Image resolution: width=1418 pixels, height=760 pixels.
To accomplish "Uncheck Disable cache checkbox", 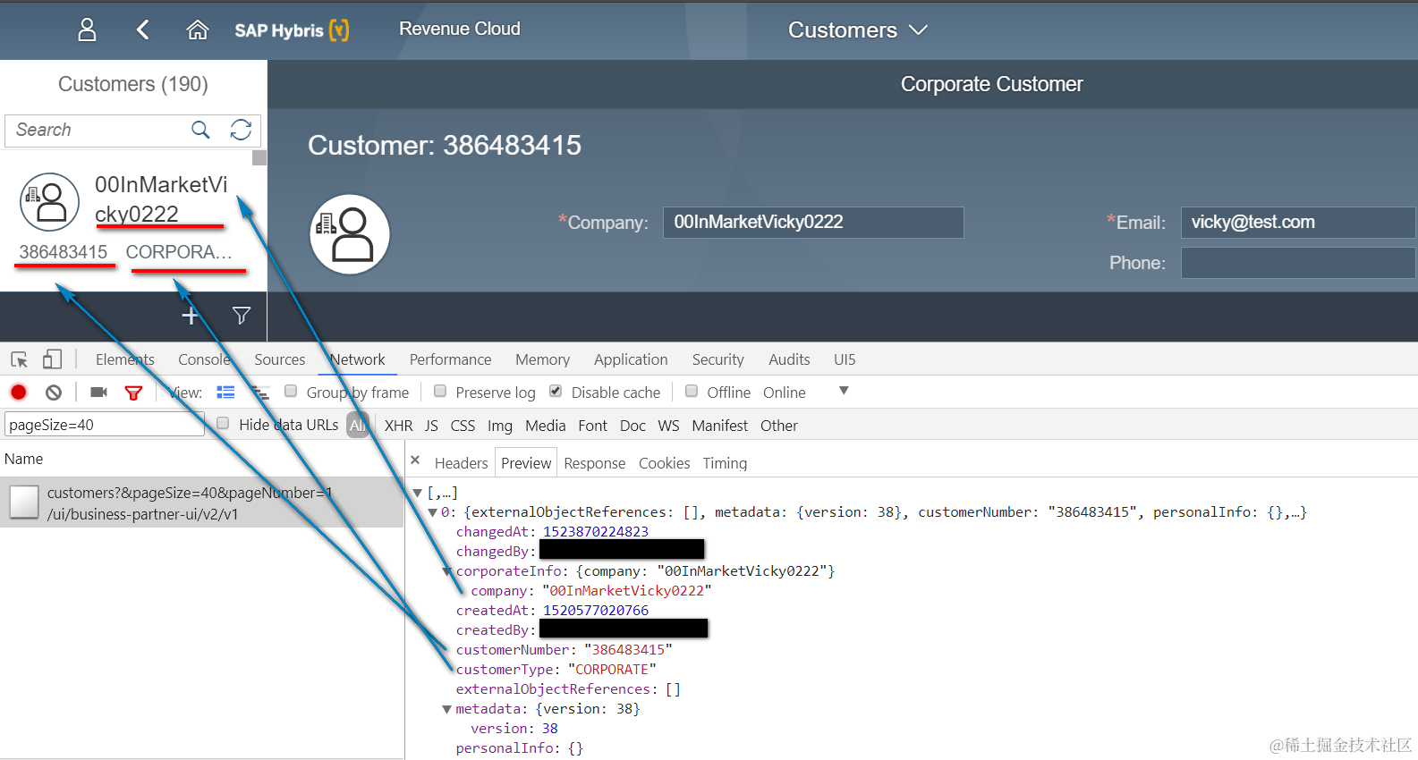I will (556, 391).
